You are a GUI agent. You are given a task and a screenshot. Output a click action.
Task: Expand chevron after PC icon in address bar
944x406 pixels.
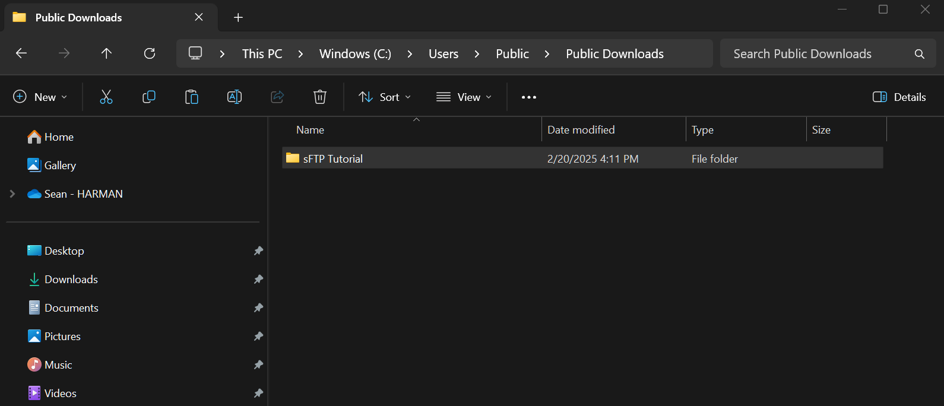pos(222,54)
